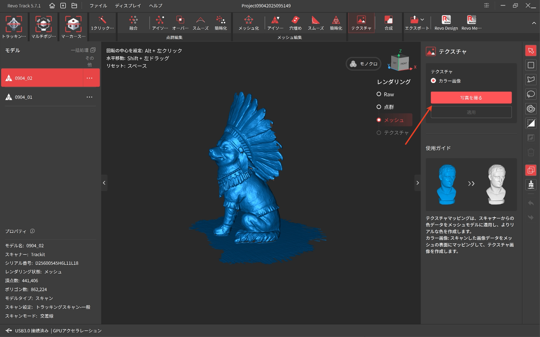Select the lasso selection tool

click(x=531, y=94)
